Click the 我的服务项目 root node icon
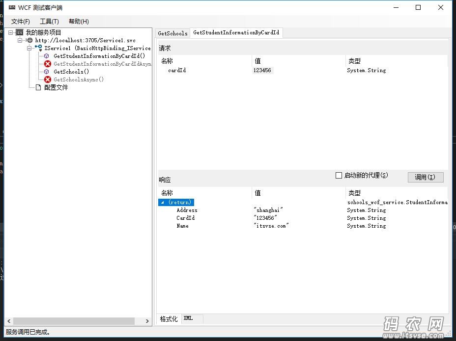 pyautogui.click(x=20, y=32)
